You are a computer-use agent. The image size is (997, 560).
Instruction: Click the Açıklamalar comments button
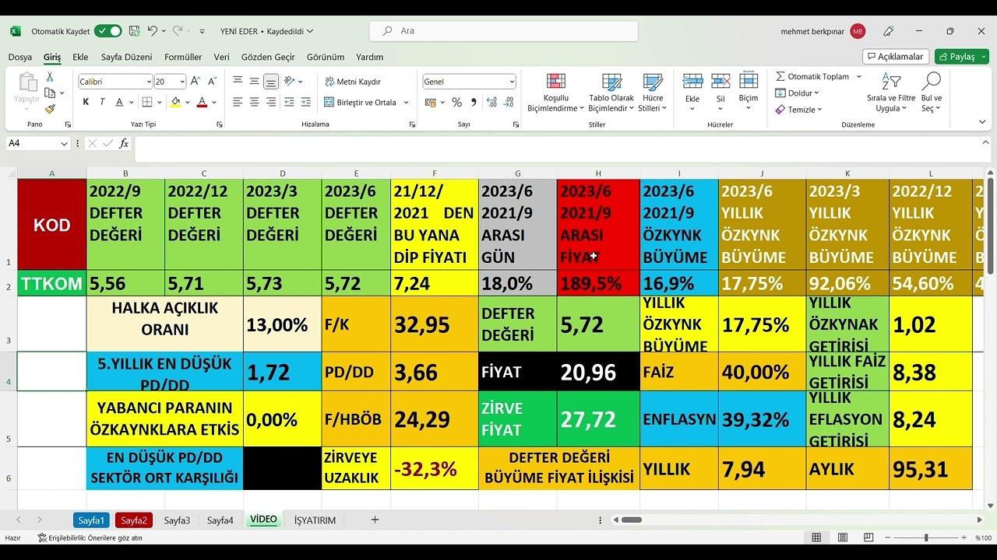coord(896,57)
